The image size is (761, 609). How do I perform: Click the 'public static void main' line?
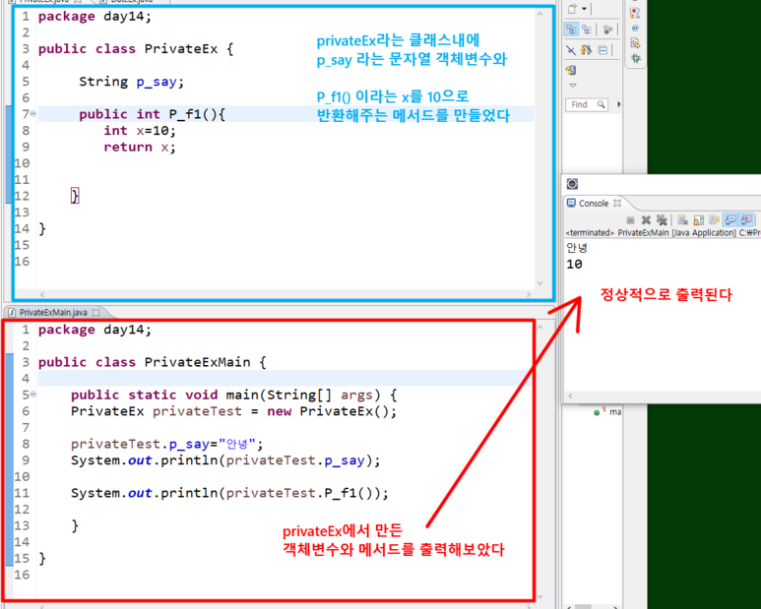point(234,395)
